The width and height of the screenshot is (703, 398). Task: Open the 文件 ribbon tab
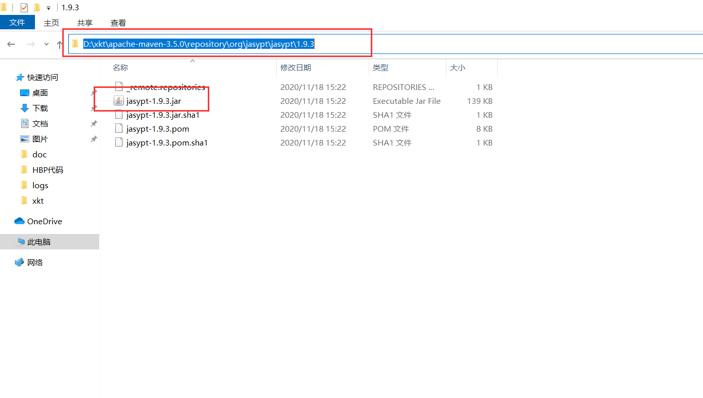(x=17, y=23)
